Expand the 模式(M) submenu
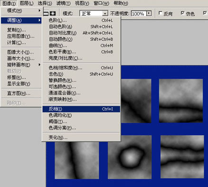 [21, 11]
